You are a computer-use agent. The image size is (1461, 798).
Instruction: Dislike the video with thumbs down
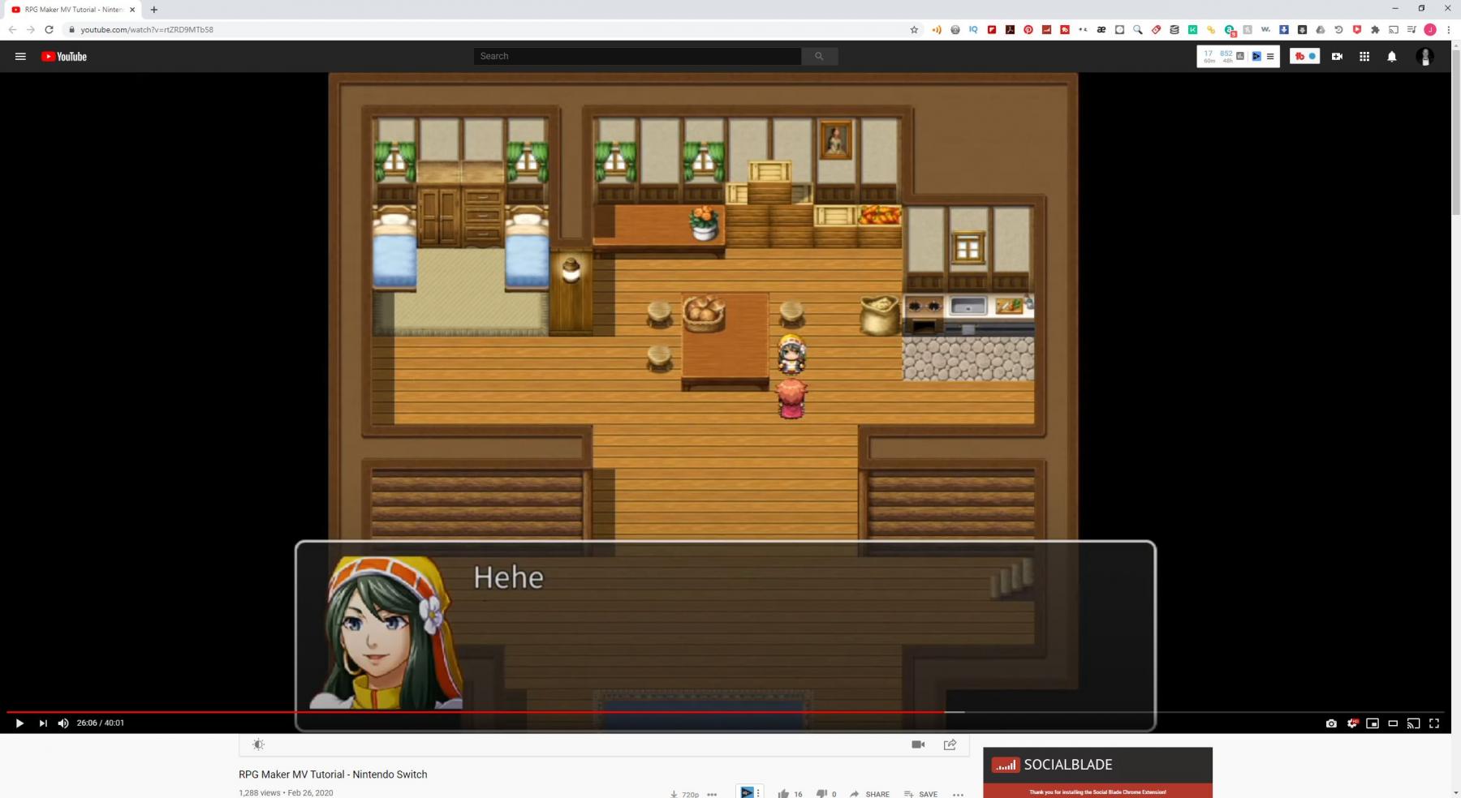[821, 794]
